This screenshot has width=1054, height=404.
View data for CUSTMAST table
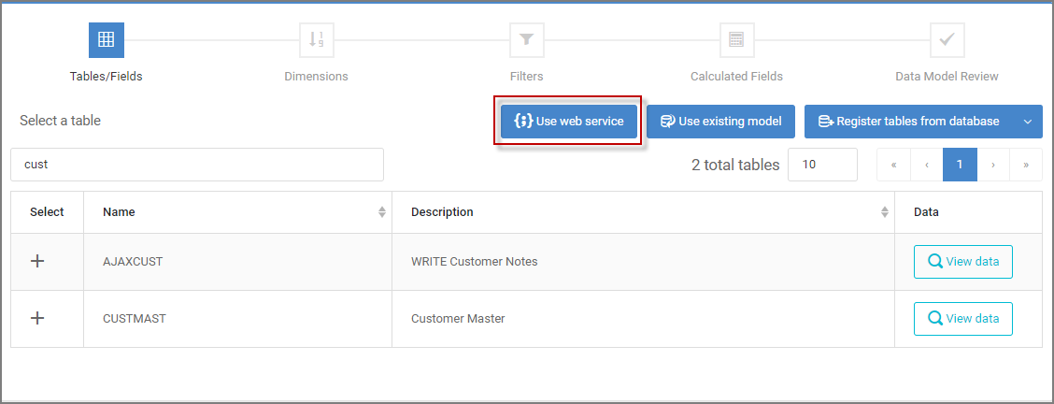(963, 319)
